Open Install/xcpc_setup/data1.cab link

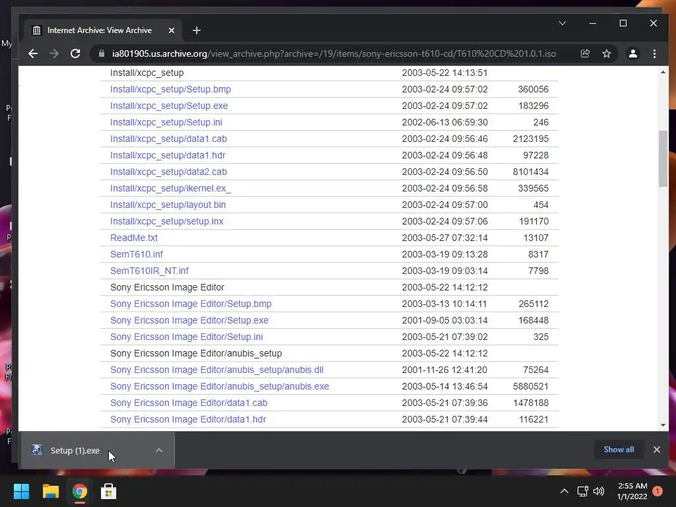coord(168,139)
